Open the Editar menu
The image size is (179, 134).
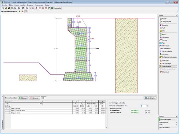[x=11, y=5]
